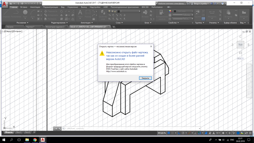Open the ПоБлоку lineweight dropdown
The image size is (254, 143).
(182, 15)
